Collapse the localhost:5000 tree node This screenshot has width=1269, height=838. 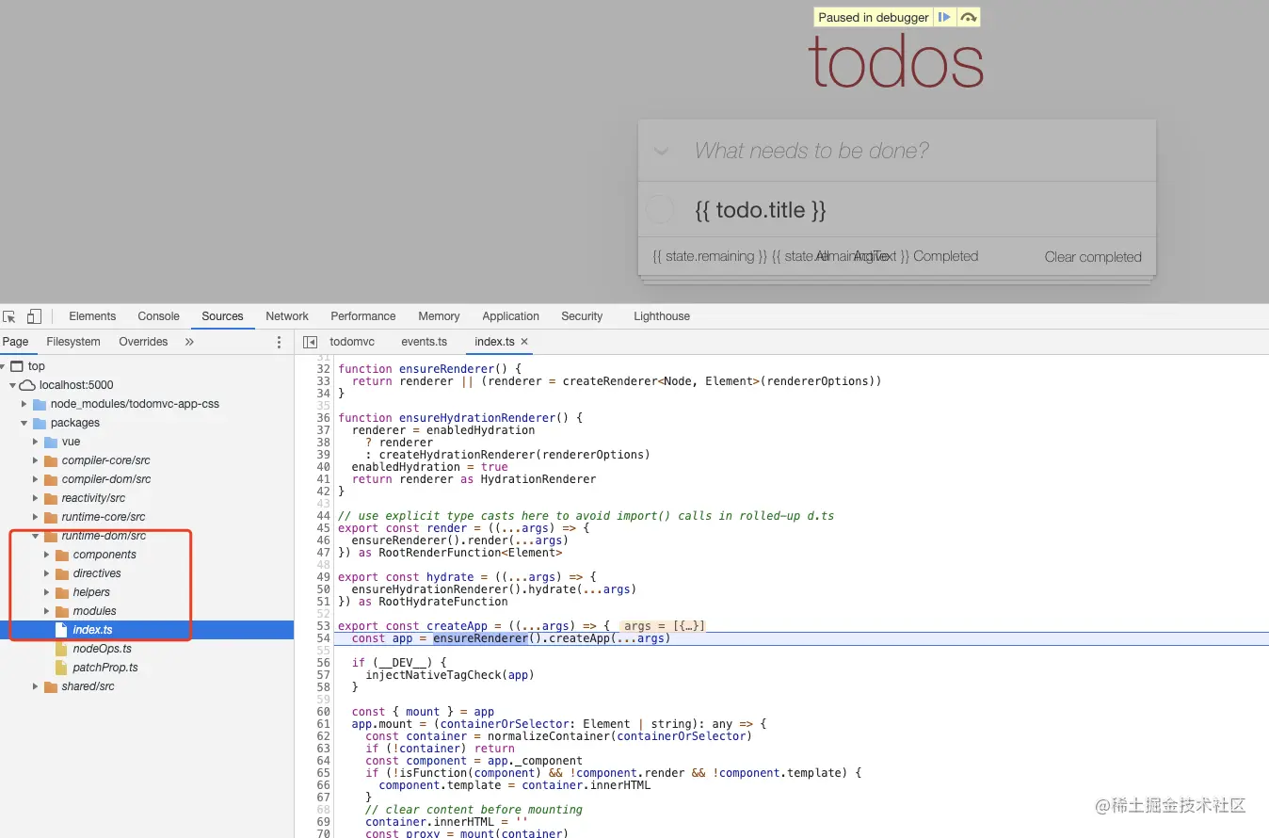12,385
